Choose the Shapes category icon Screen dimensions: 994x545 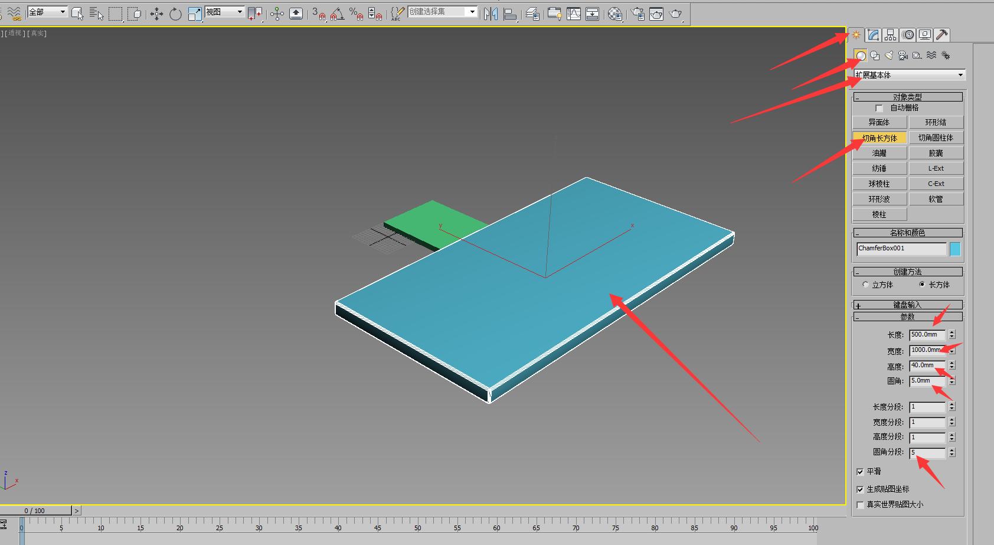coord(875,56)
